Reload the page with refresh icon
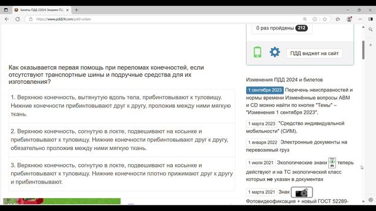 (18, 19)
